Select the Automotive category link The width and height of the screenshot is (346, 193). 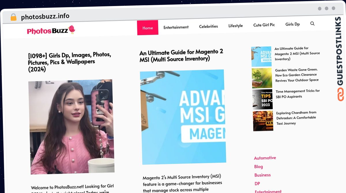265,158
